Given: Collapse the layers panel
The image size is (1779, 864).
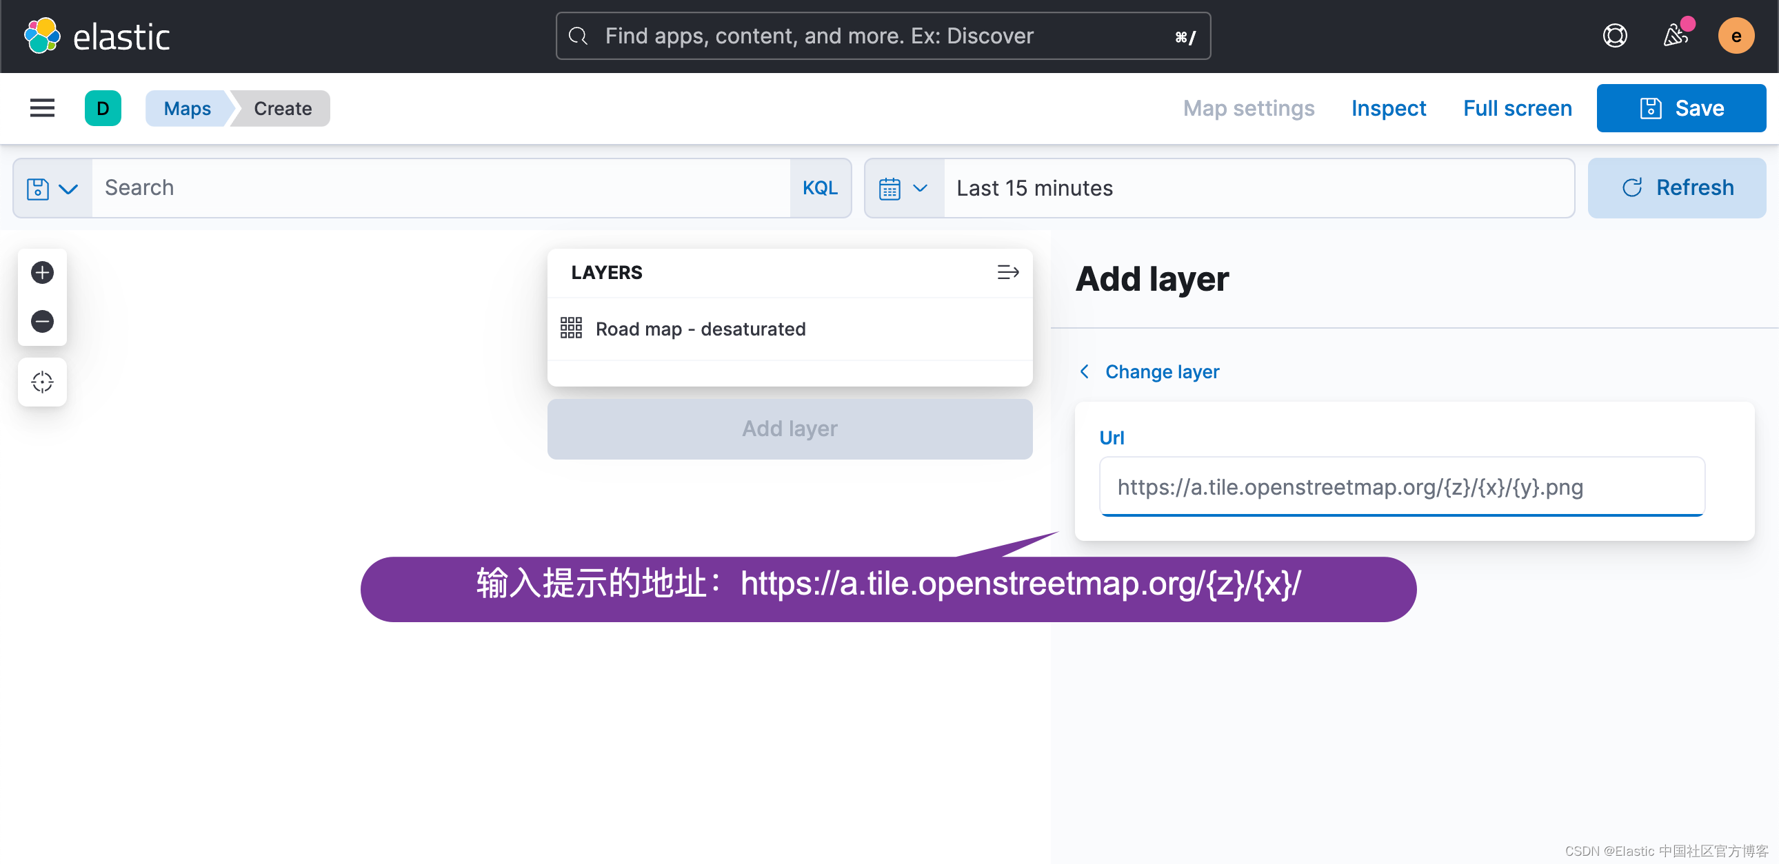Looking at the screenshot, I should (x=1007, y=273).
